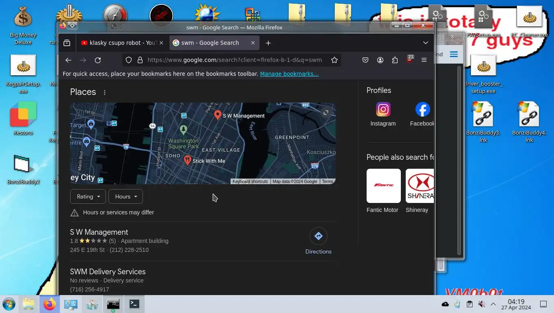Screen dimensions: 554x313
Task: Select the Restoro desktop icon
Action: click(23, 119)
